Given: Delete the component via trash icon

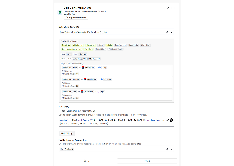Looking at the screenshot, I should pyautogui.click(x=173, y=8).
